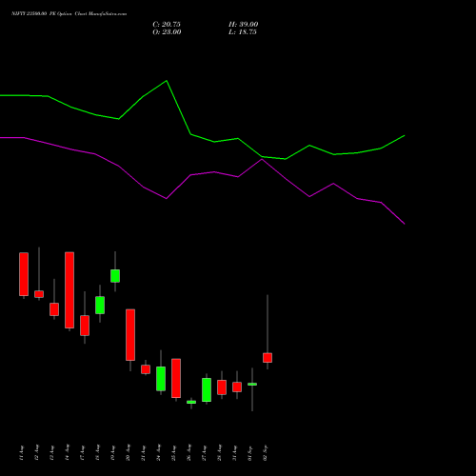Click the tall red candle for 14 Aug

coord(69,290)
